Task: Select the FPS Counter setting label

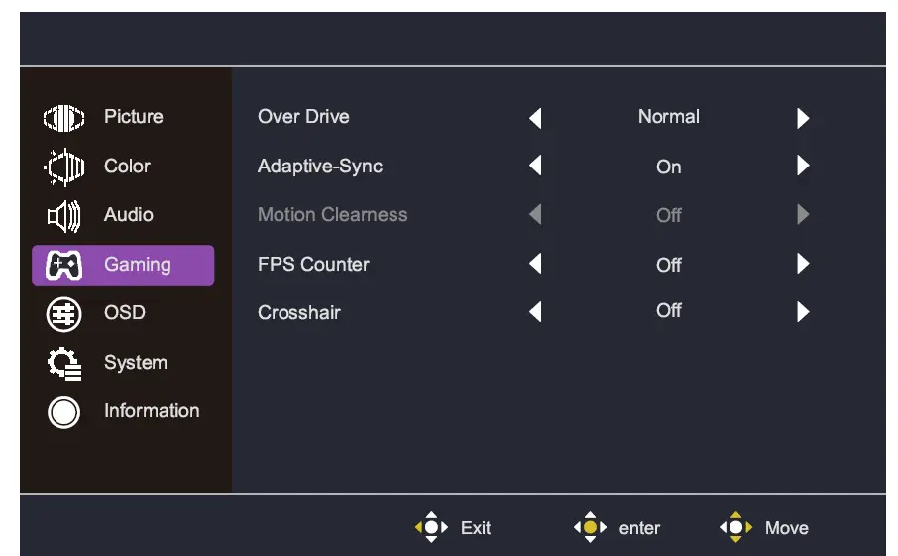Action: 313,265
